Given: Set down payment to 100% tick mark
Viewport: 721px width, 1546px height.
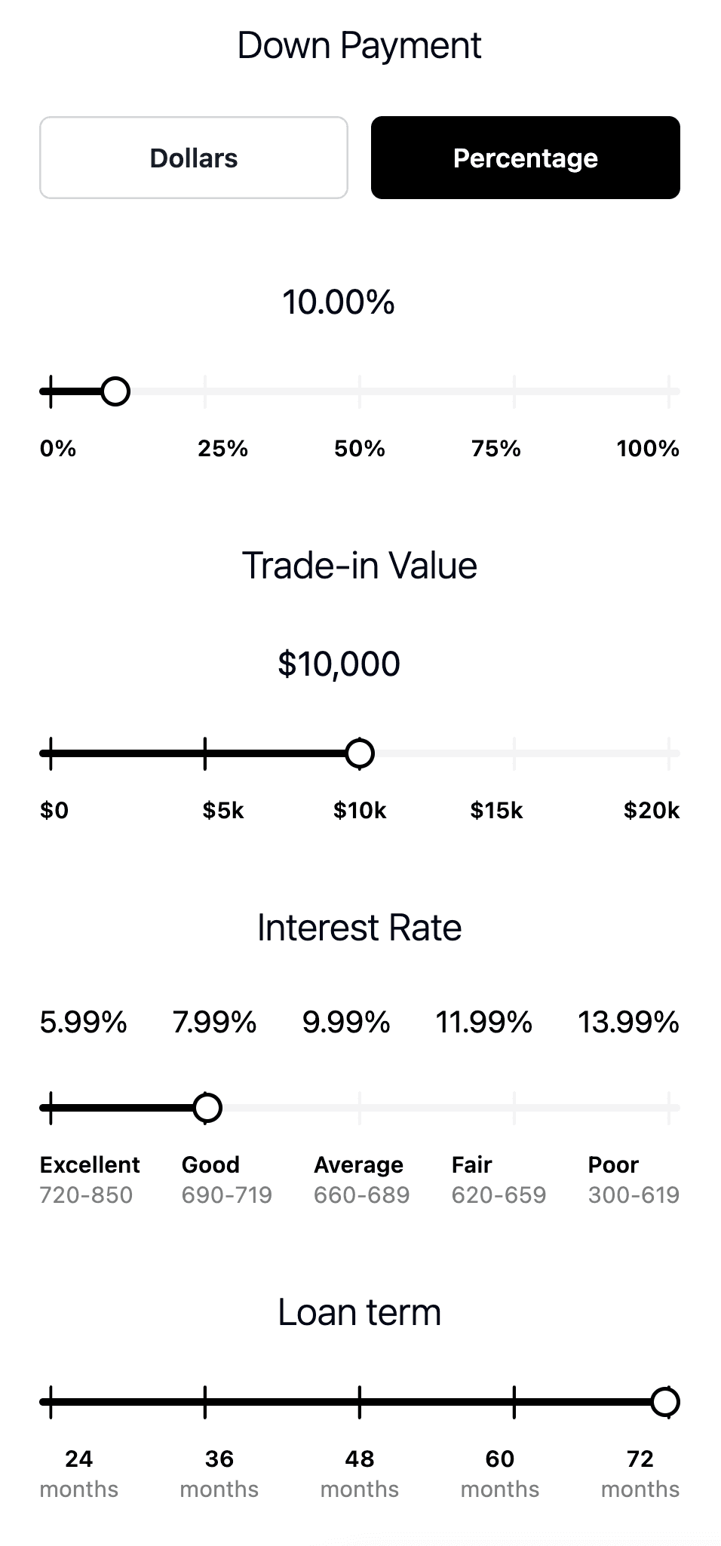Looking at the screenshot, I should 650,447.
